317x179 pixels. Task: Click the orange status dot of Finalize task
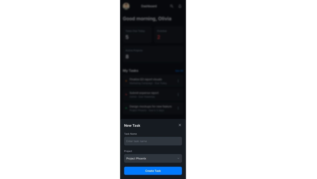pos(126,81)
